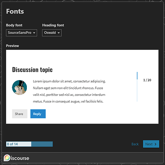Open the Heading font Oswald dropdown

pos(52,33)
